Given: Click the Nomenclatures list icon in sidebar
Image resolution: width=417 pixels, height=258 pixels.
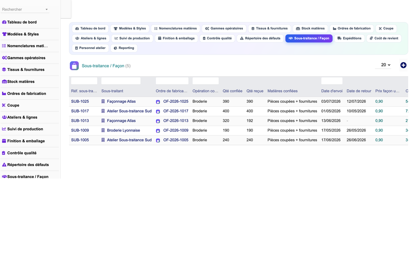Looking at the screenshot, I should pos(4,46).
